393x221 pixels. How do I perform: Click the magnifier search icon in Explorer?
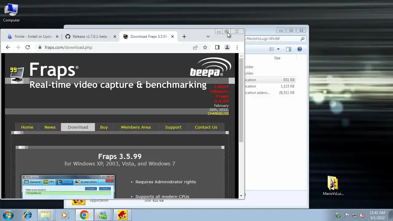point(302,39)
